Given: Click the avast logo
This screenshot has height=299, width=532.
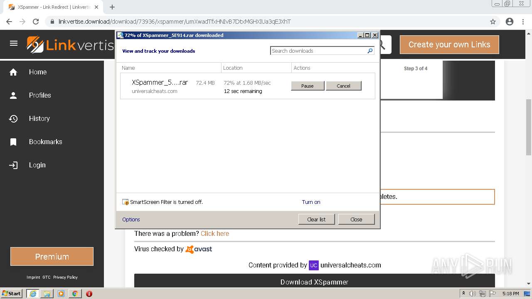Looking at the screenshot, I should click(x=199, y=249).
